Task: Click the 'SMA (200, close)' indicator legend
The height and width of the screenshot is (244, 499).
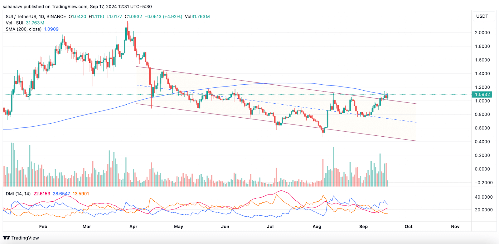Action: 24,29
